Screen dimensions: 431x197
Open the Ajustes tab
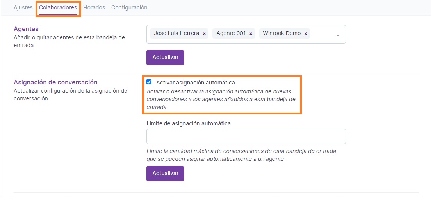coord(23,7)
